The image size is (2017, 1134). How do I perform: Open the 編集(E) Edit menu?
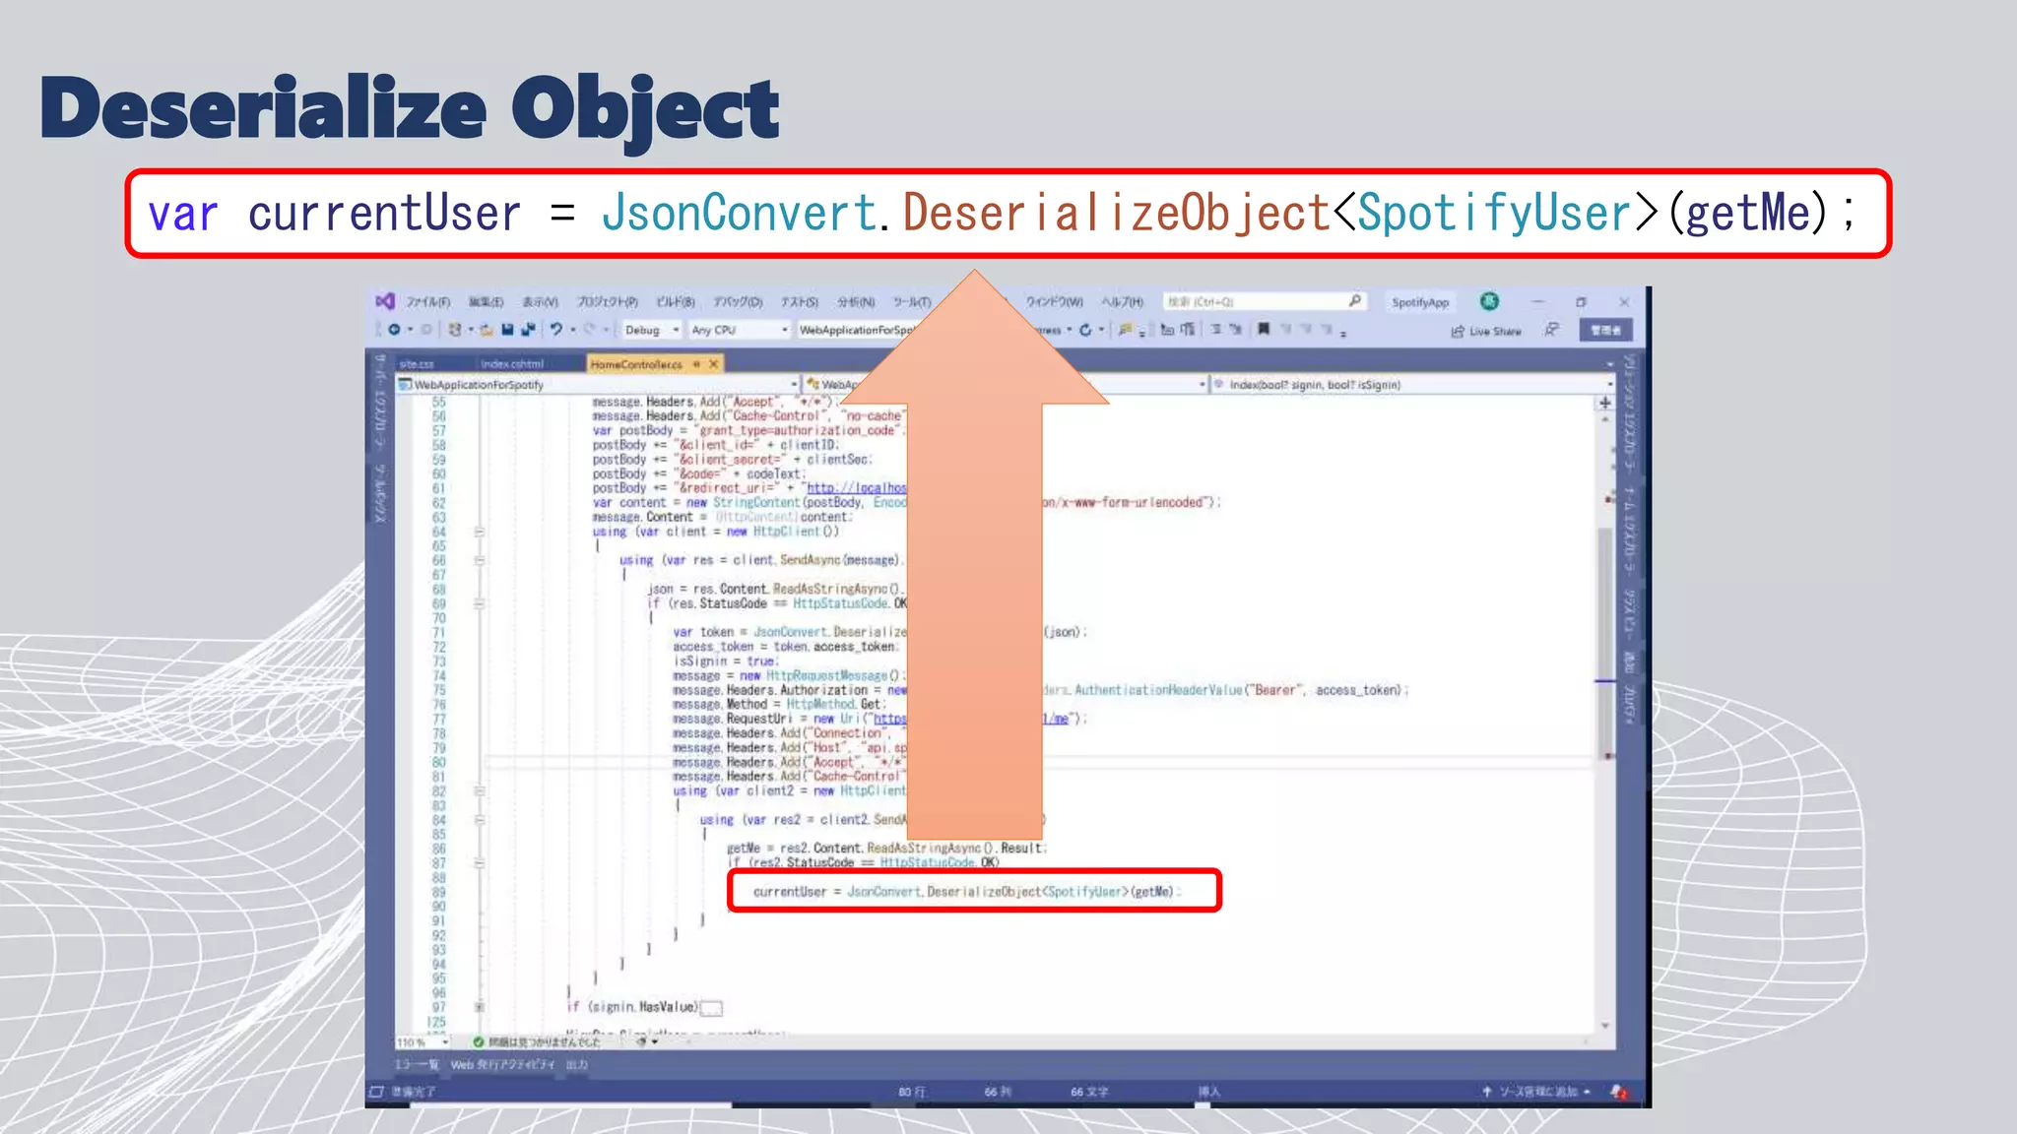pyautogui.click(x=486, y=302)
